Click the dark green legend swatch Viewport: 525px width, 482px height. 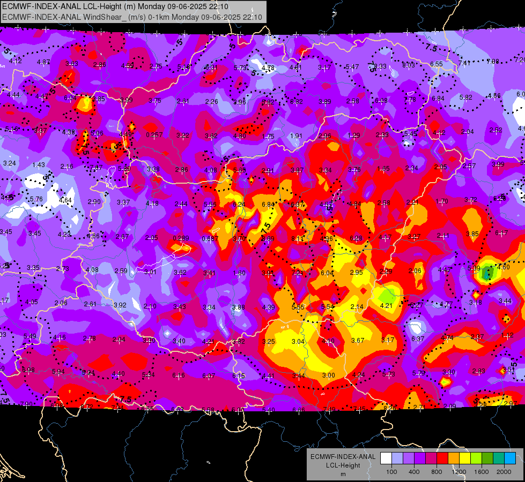tap(487, 458)
